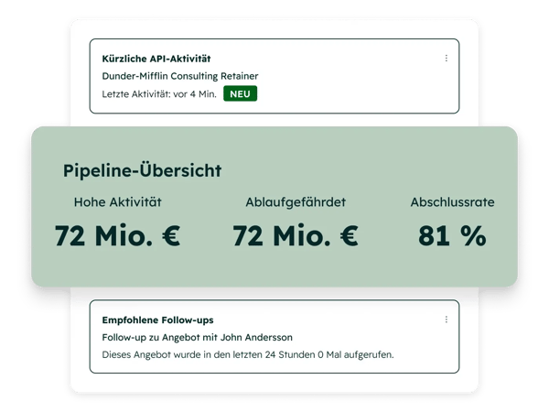Open the Kürzliche API-Aktivität card options menu
Viewport: 549px width, 412px height.
[447, 59]
